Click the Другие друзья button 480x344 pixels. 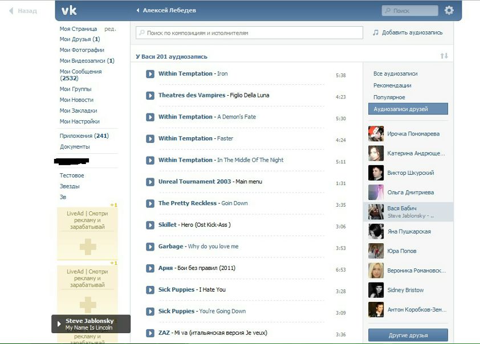coord(408,335)
